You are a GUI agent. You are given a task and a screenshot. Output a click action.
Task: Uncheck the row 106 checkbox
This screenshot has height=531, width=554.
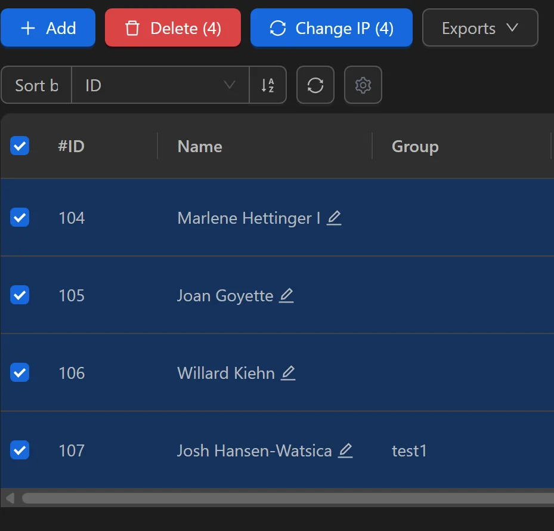(x=20, y=373)
